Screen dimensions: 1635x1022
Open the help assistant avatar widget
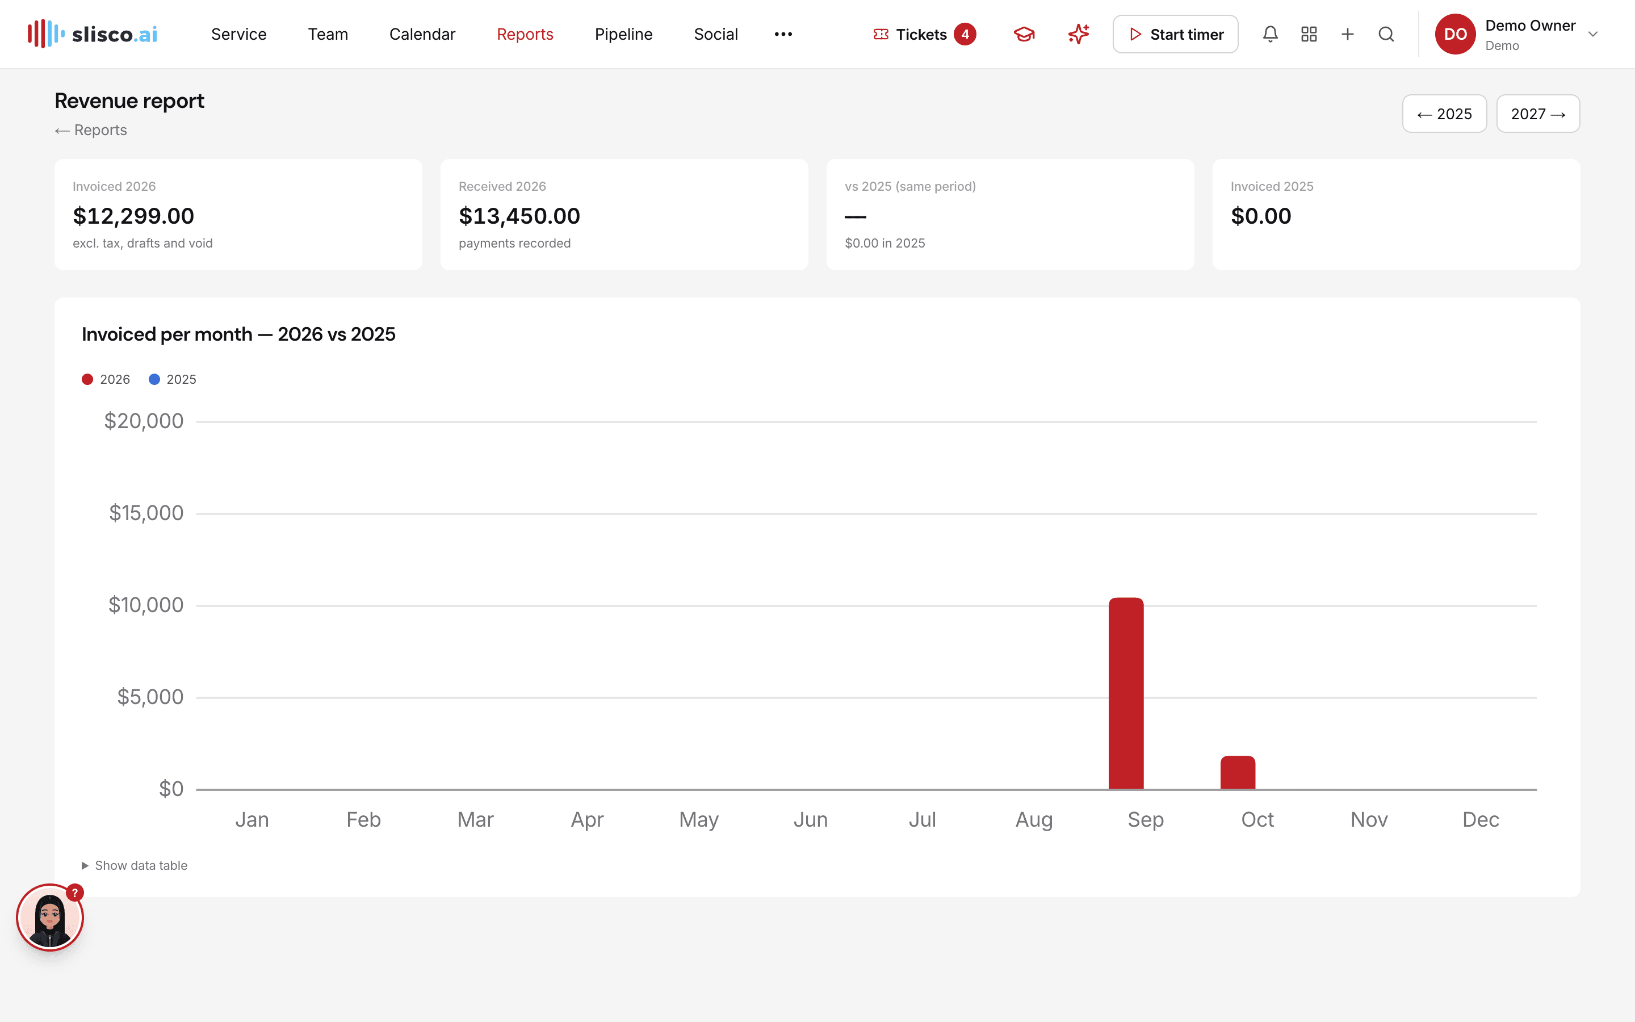(x=50, y=917)
